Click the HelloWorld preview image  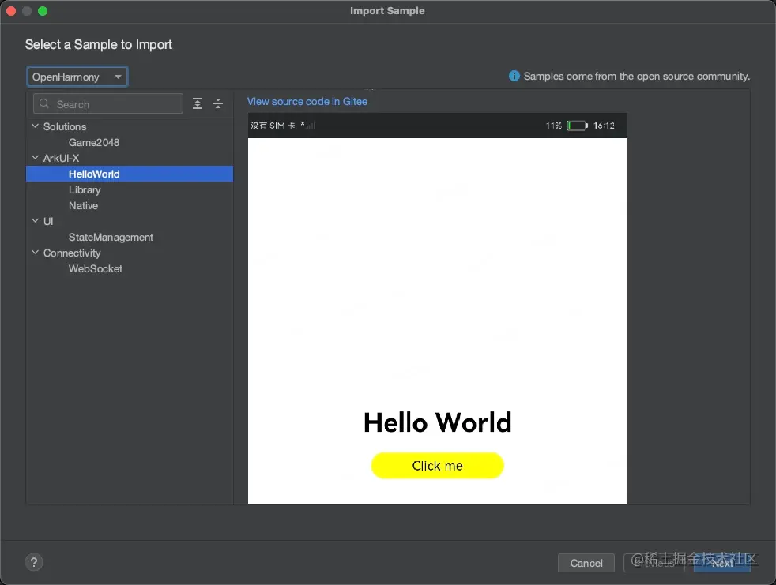point(438,309)
